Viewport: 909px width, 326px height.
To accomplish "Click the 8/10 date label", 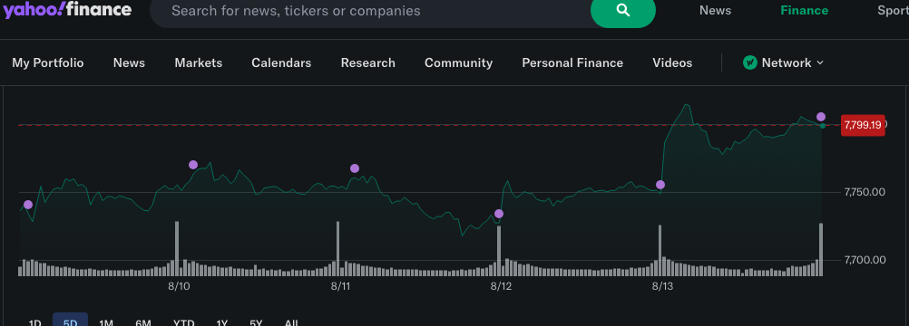I will coord(180,286).
